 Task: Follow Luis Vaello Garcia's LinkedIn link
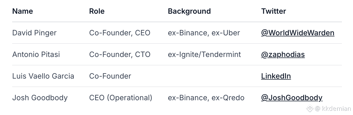pyautogui.click(x=276, y=76)
